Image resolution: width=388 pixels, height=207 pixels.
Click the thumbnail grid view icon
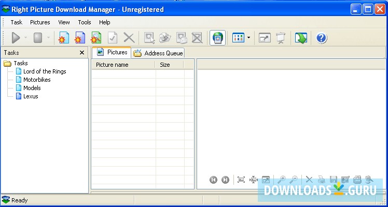tap(238, 38)
